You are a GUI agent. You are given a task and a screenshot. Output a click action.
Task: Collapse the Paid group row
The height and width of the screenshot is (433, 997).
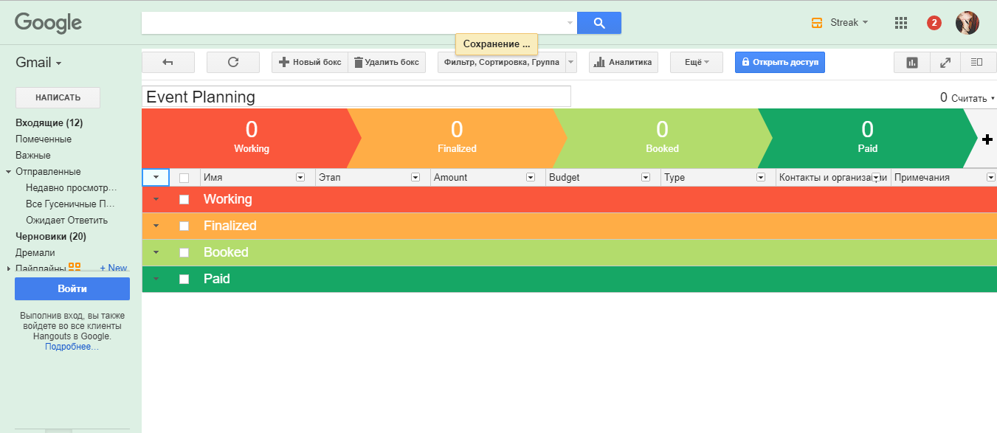156,279
